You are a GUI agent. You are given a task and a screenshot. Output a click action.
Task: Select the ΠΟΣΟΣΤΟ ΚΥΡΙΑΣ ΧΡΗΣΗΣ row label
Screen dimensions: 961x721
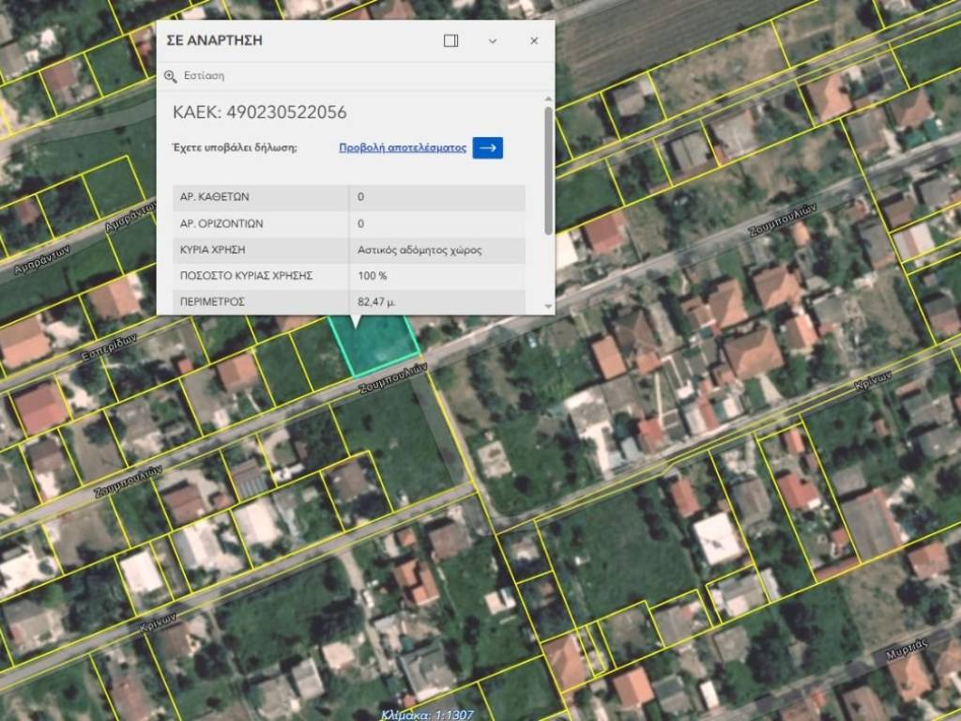pyautogui.click(x=246, y=276)
